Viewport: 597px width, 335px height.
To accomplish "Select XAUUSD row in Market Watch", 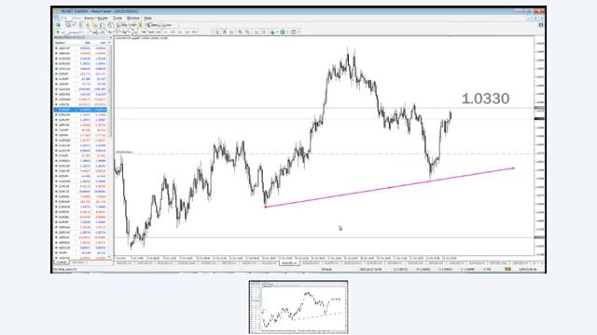I will pyautogui.click(x=81, y=89).
